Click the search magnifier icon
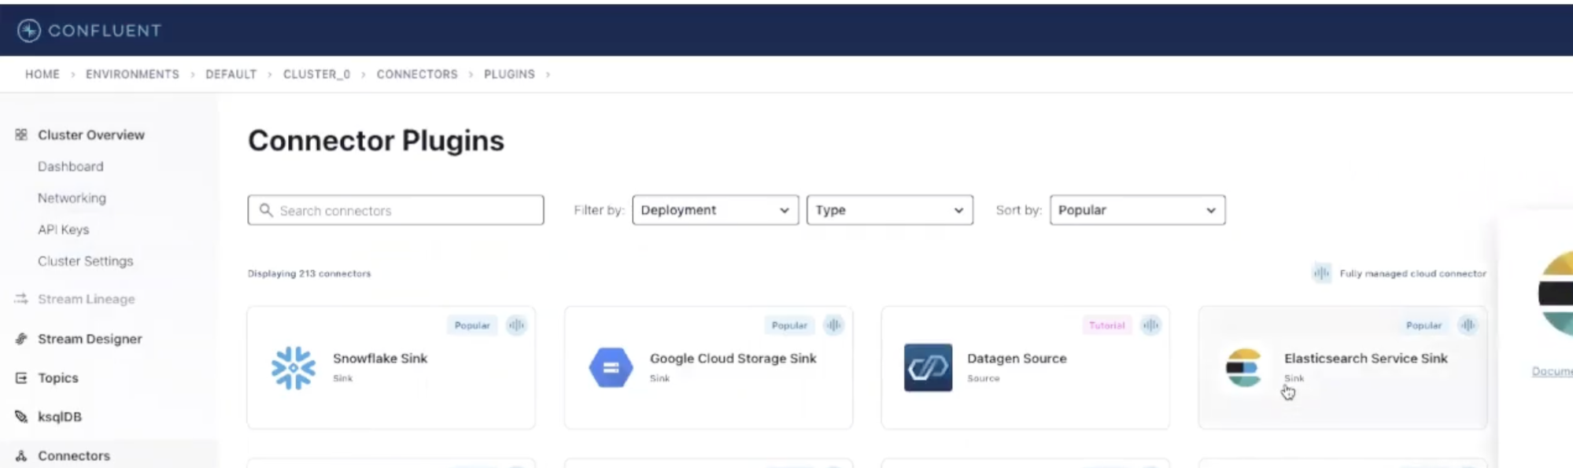The height and width of the screenshot is (468, 1573). (266, 210)
